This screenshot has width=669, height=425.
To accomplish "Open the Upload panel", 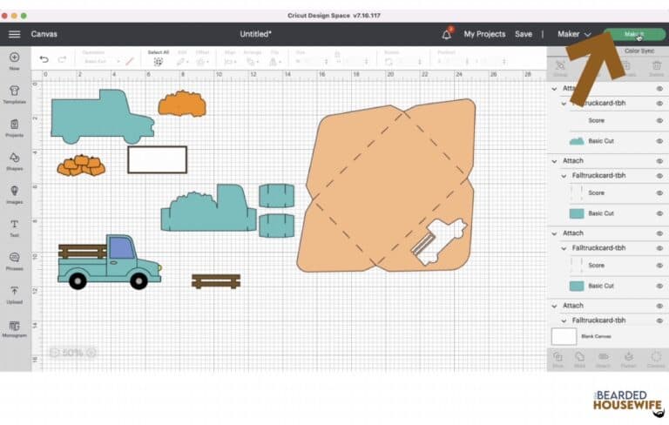I will click(x=14, y=294).
